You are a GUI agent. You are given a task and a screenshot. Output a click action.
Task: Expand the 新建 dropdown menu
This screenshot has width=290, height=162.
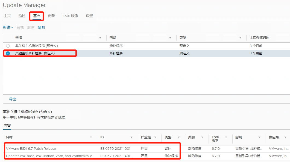pyautogui.click(x=8, y=27)
